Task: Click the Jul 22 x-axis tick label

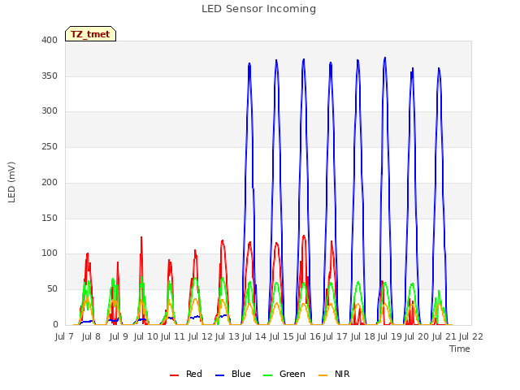Action: pyautogui.click(x=471, y=336)
